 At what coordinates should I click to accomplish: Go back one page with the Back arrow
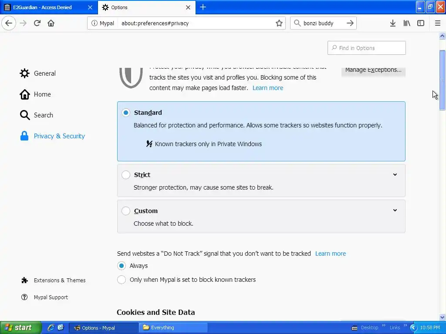(9, 23)
